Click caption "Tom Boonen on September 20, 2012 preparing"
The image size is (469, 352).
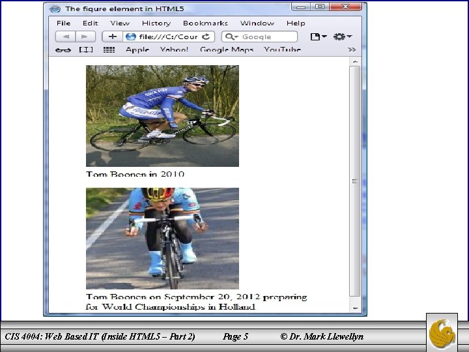click(197, 297)
